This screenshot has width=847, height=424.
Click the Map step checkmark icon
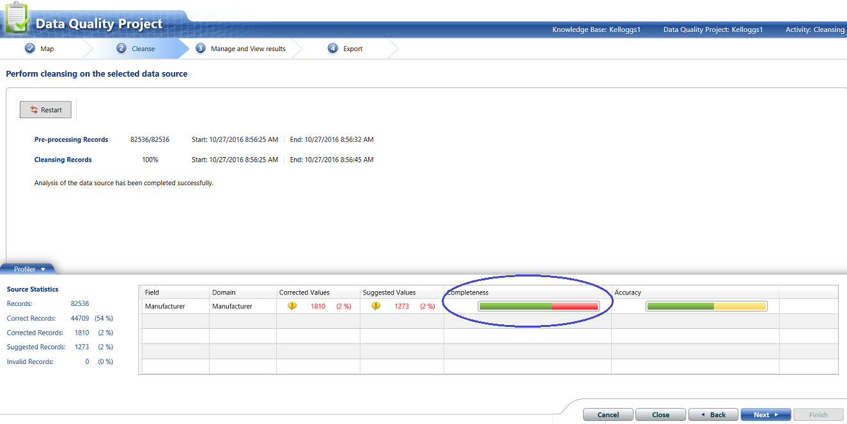pos(30,49)
